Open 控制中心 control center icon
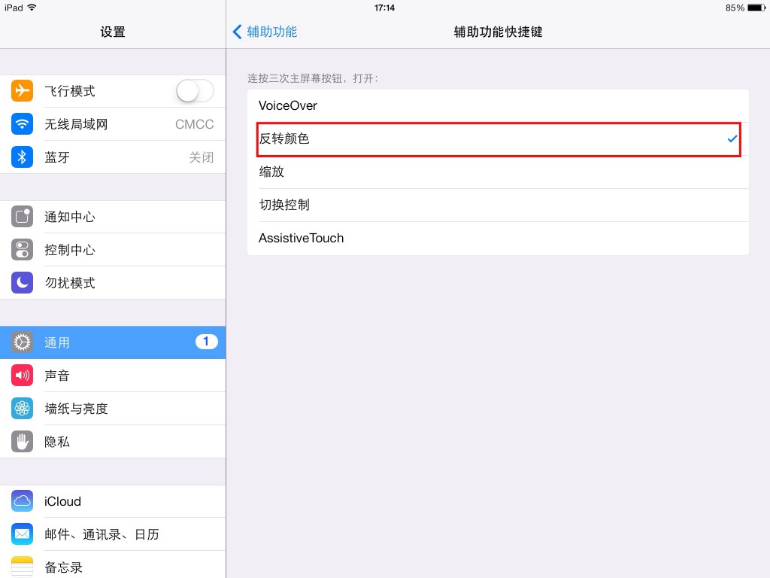 (22, 250)
